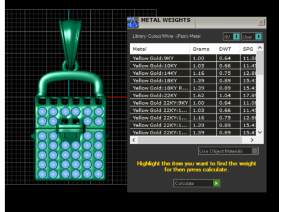Click the Calculate button
This screenshot has height=212, width=283.
pos(196,183)
